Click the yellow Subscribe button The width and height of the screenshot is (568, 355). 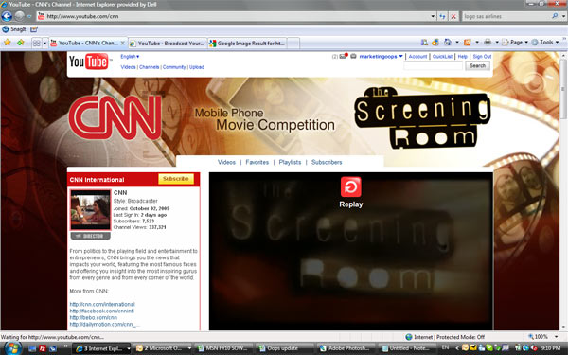[176, 179]
